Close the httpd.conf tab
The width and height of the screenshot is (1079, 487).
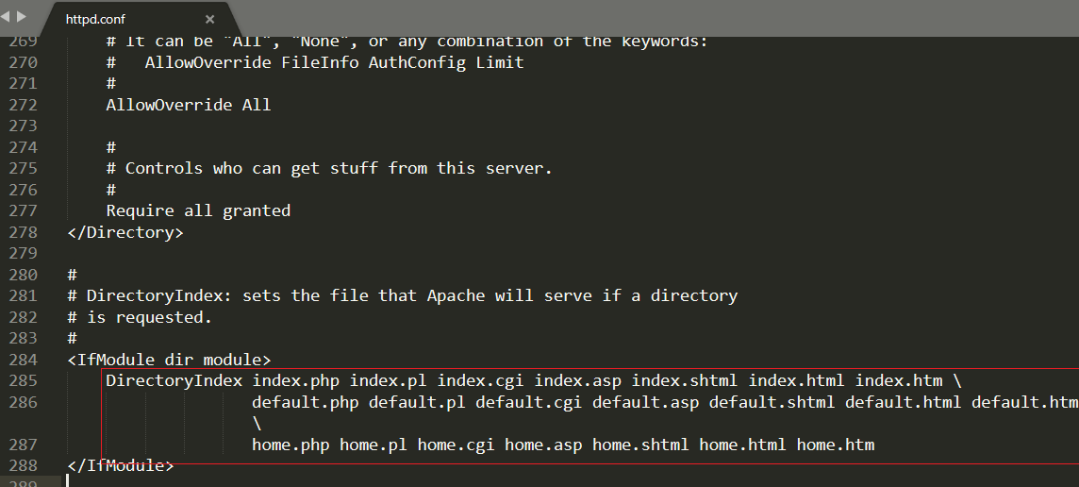(x=209, y=20)
